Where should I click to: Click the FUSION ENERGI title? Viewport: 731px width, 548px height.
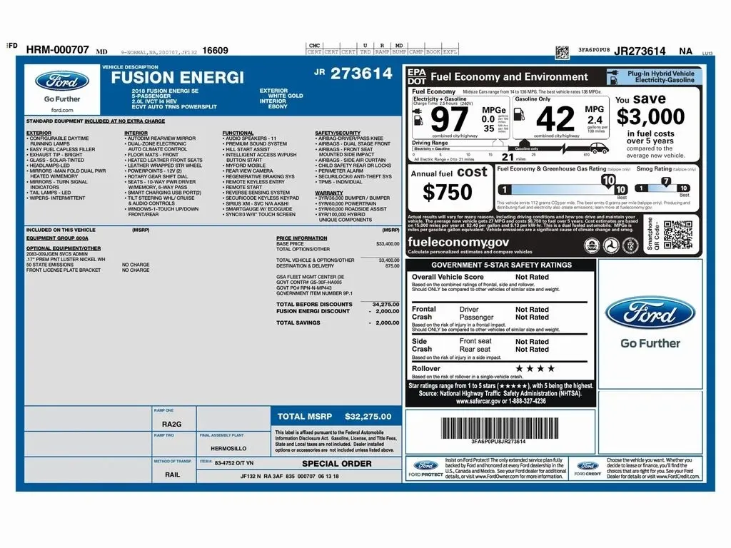pyautogui.click(x=177, y=77)
